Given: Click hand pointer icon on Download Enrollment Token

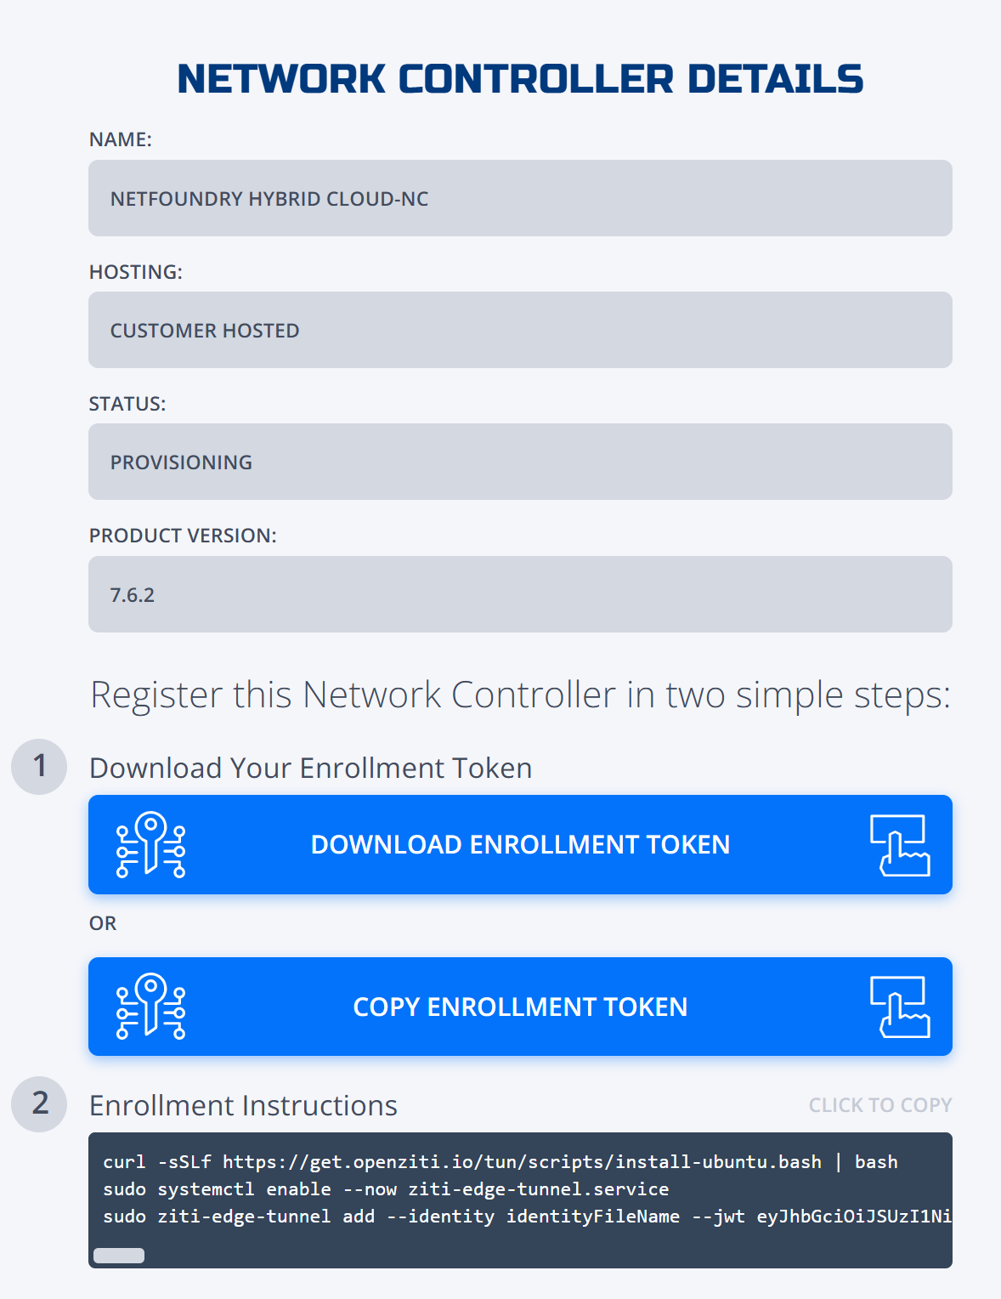Looking at the screenshot, I should coord(900,845).
